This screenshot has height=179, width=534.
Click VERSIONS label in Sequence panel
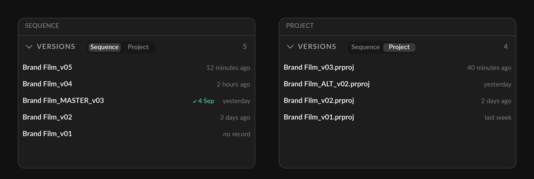[56, 47]
